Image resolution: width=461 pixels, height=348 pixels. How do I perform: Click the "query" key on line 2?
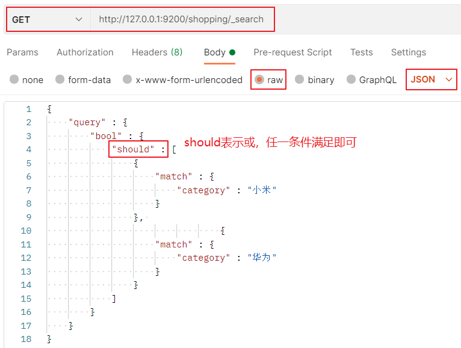tap(87, 122)
